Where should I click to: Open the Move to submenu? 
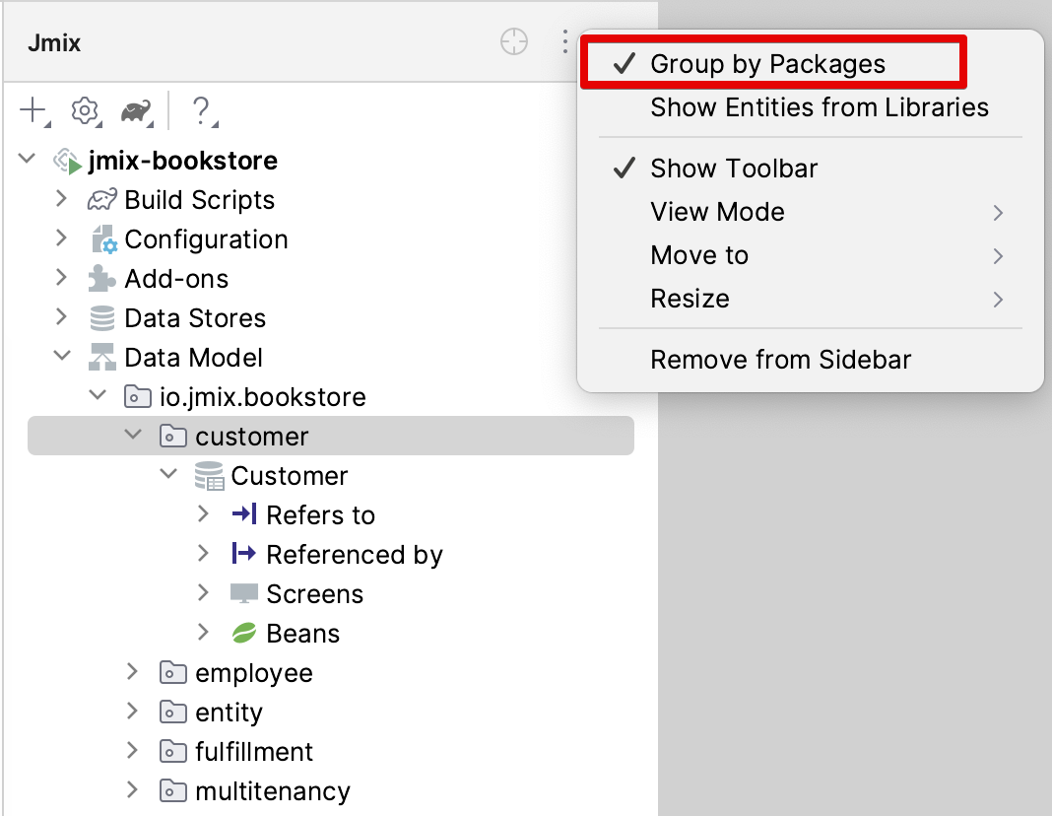(811, 255)
